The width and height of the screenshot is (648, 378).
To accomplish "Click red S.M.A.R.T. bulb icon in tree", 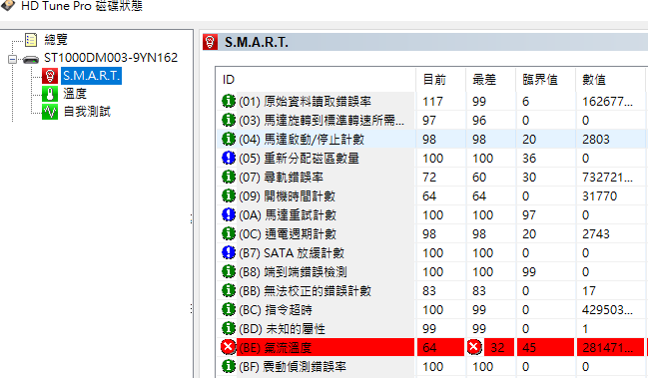I will tap(50, 76).
